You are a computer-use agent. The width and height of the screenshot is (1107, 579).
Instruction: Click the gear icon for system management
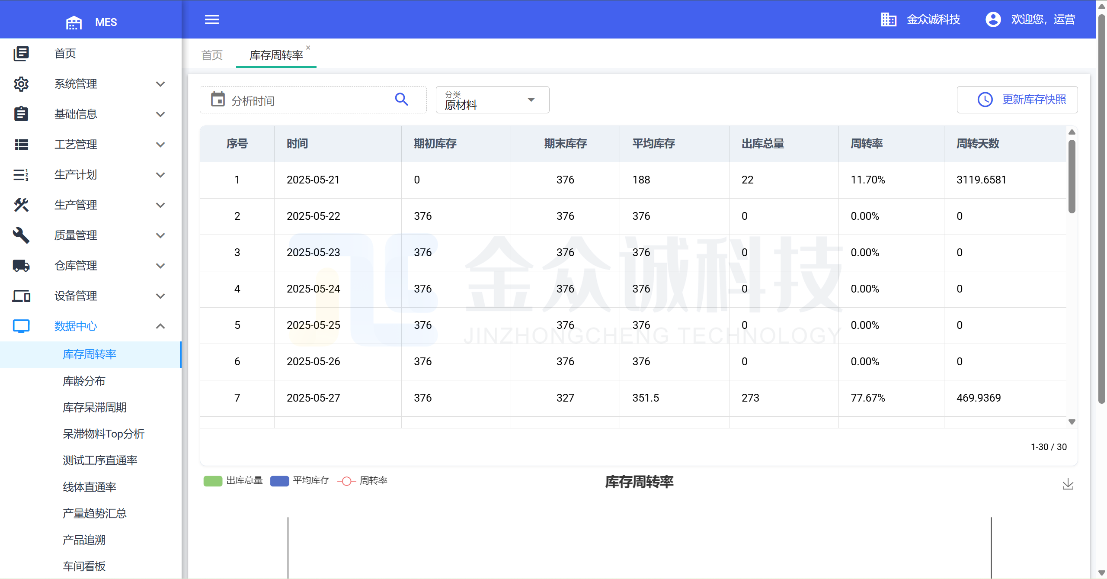[x=21, y=84]
